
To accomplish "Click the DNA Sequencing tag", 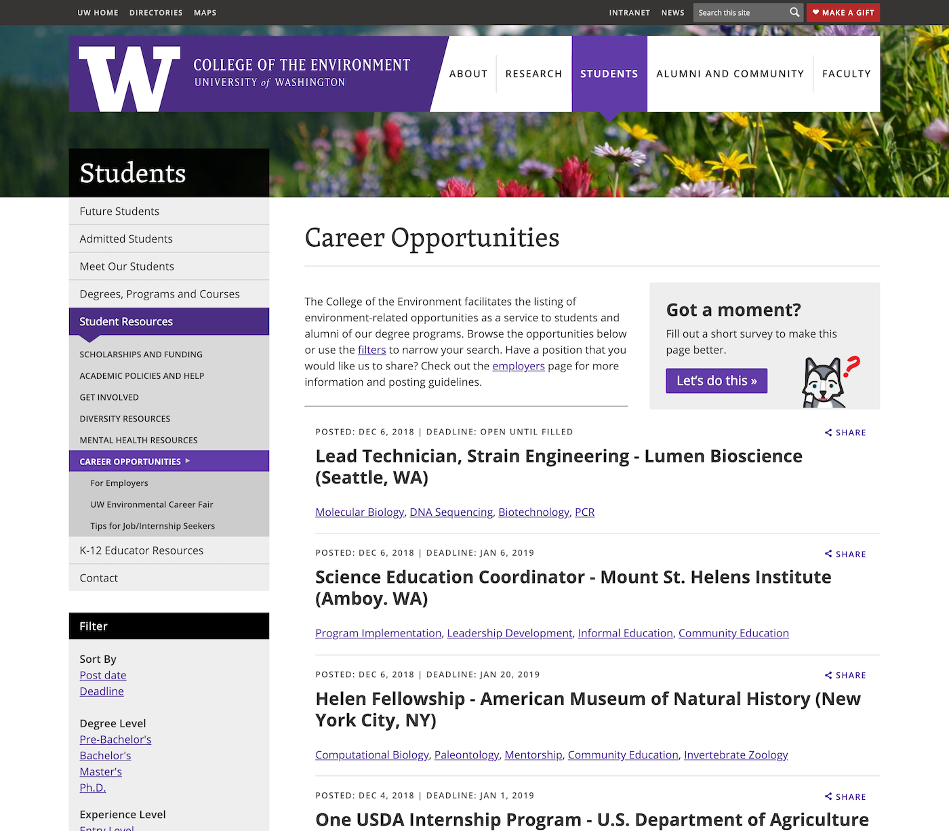I will pyautogui.click(x=451, y=512).
